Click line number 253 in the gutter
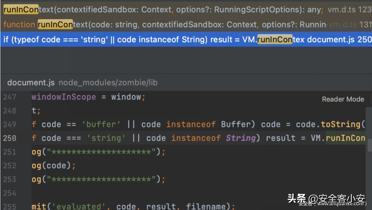Screen dimensions: 372x210 click(x=10, y=179)
